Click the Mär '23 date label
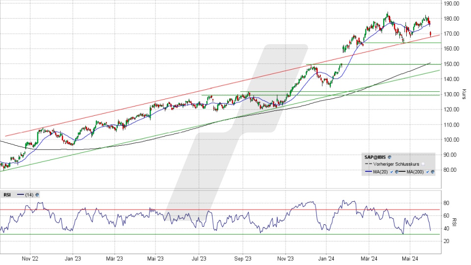This screenshot has width=471, height=265. coord(114,259)
